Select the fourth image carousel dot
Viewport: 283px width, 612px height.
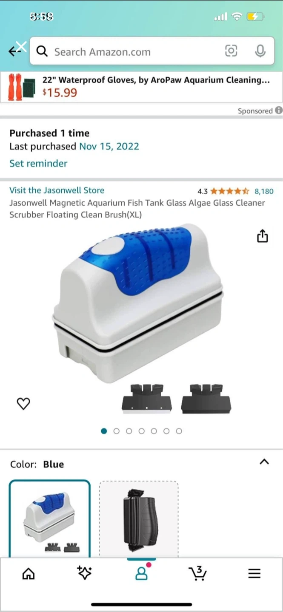point(141,431)
